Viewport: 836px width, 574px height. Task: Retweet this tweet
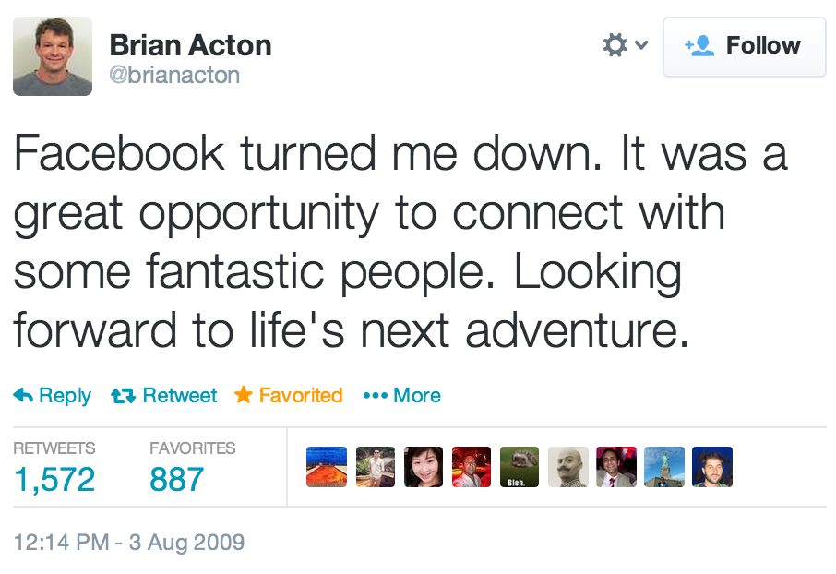[163, 396]
